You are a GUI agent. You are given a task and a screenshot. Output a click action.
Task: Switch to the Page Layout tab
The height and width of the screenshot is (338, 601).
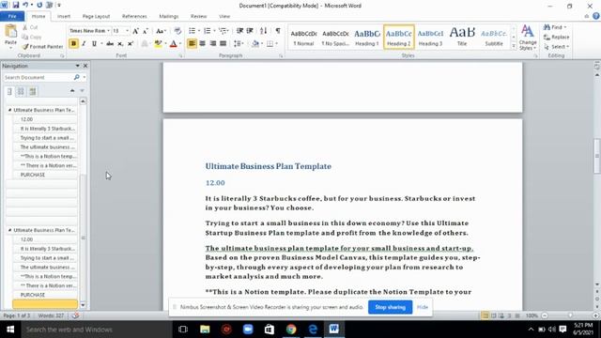pyautogui.click(x=96, y=16)
